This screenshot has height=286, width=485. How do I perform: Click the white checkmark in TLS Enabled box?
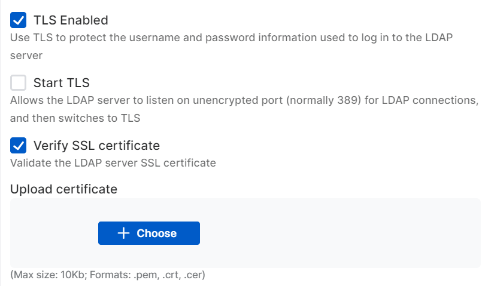[19, 20]
